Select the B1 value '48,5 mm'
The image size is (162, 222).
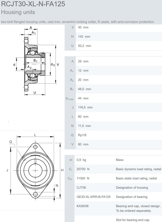[x=84, y=89]
